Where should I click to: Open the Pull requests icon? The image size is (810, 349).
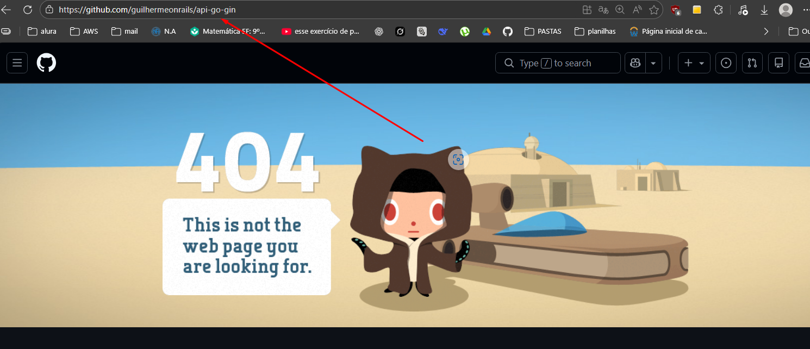pyautogui.click(x=752, y=63)
